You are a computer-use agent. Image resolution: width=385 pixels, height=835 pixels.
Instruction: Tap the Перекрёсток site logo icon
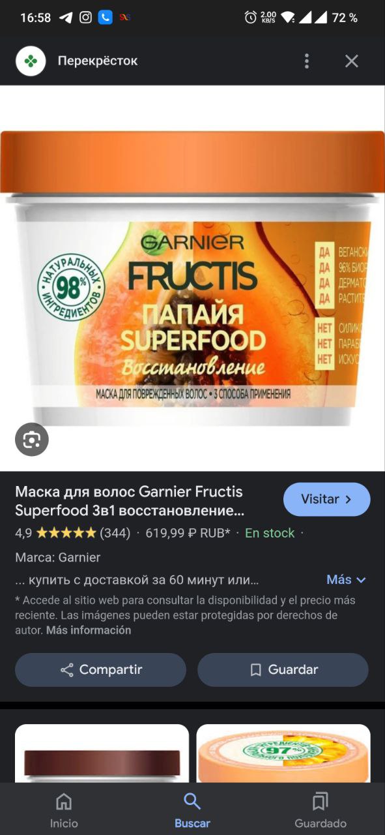(31, 61)
